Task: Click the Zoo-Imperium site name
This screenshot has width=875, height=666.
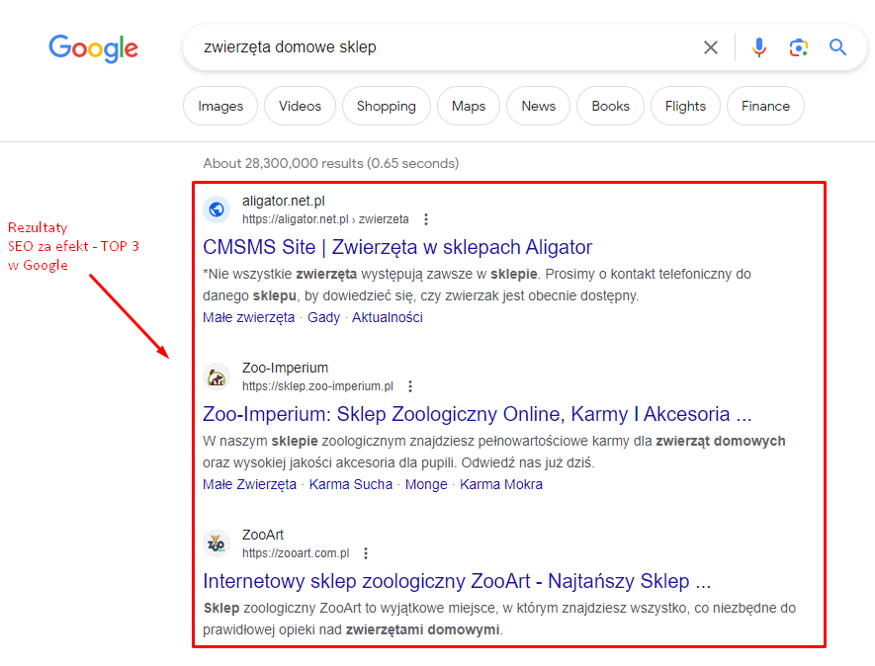Action: pyautogui.click(x=285, y=368)
